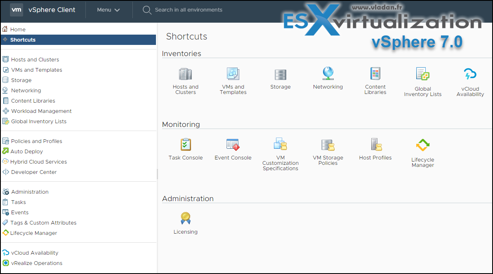Go to VMs and Templates in sidebar
493x274 pixels.
[x=36, y=70]
